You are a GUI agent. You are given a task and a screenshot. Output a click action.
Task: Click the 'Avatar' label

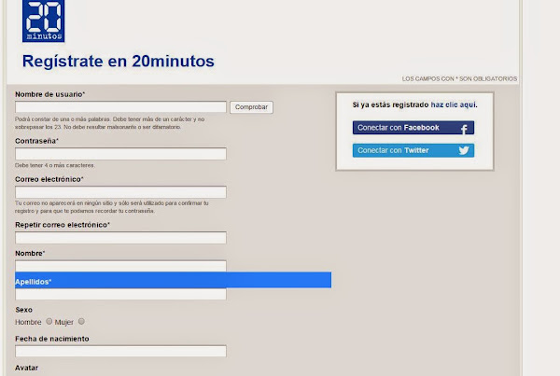tap(26, 368)
